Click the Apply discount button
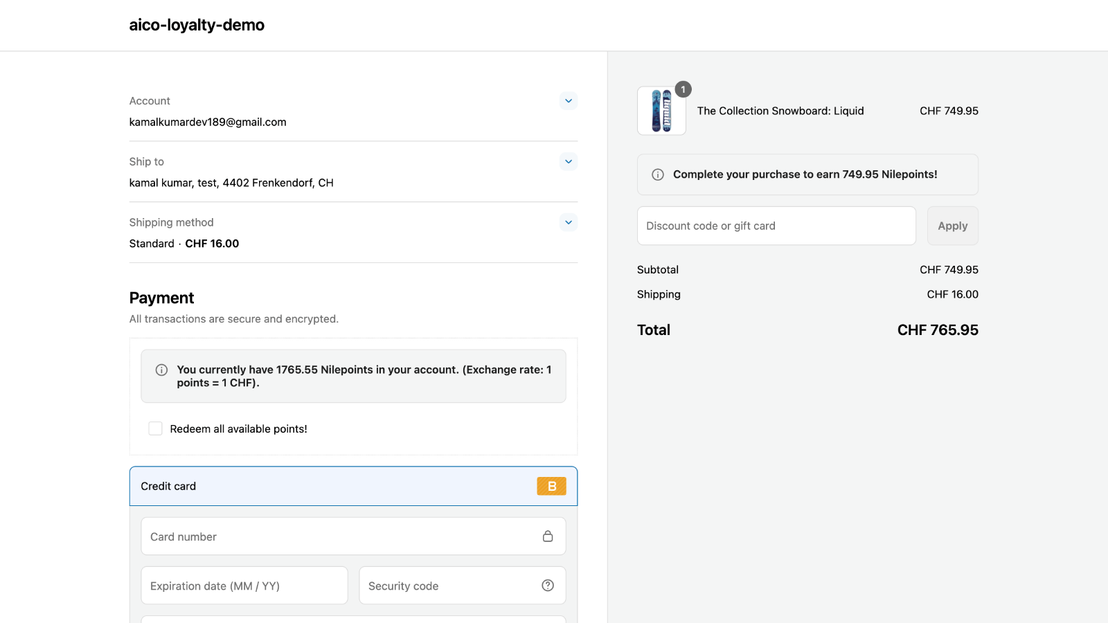 953,226
